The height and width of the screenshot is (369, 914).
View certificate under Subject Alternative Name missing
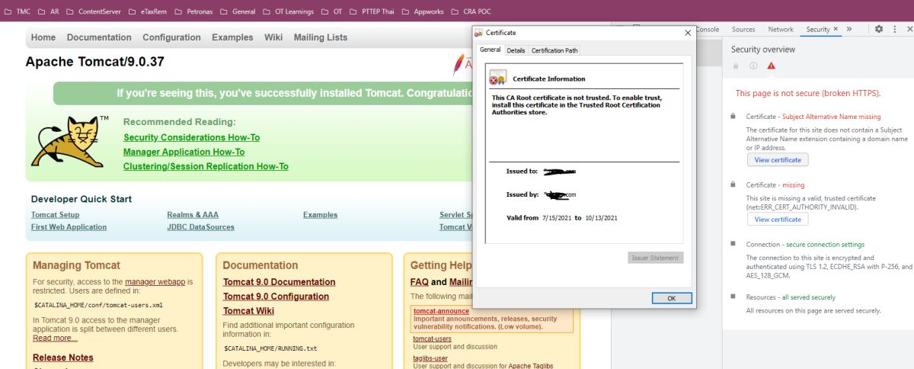[x=778, y=160]
